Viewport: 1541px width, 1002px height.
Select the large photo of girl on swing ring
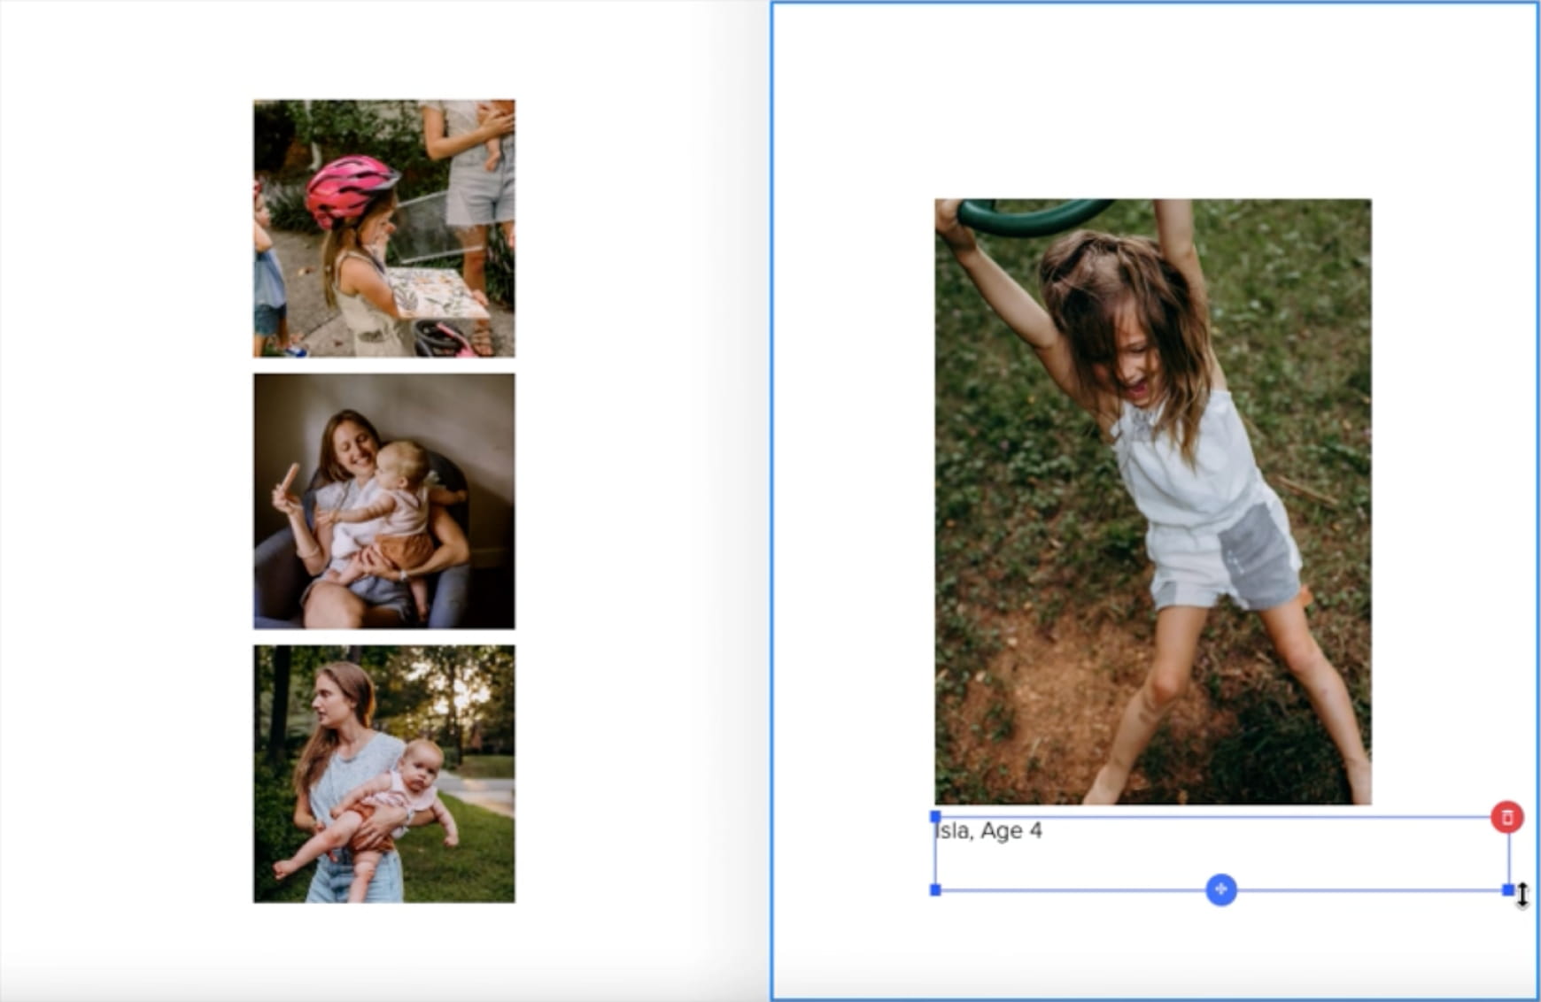pyautogui.click(x=1153, y=502)
